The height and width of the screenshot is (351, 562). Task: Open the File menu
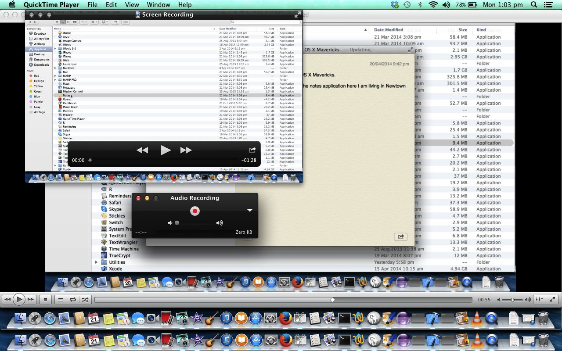tap(92, 5)
